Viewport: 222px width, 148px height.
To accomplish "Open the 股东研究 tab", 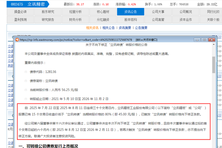I will click(x=48, y=12).
